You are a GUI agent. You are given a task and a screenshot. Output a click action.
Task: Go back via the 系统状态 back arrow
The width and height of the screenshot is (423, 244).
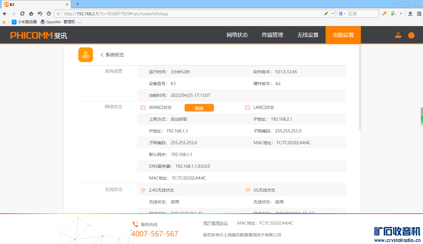coord(102,55)
